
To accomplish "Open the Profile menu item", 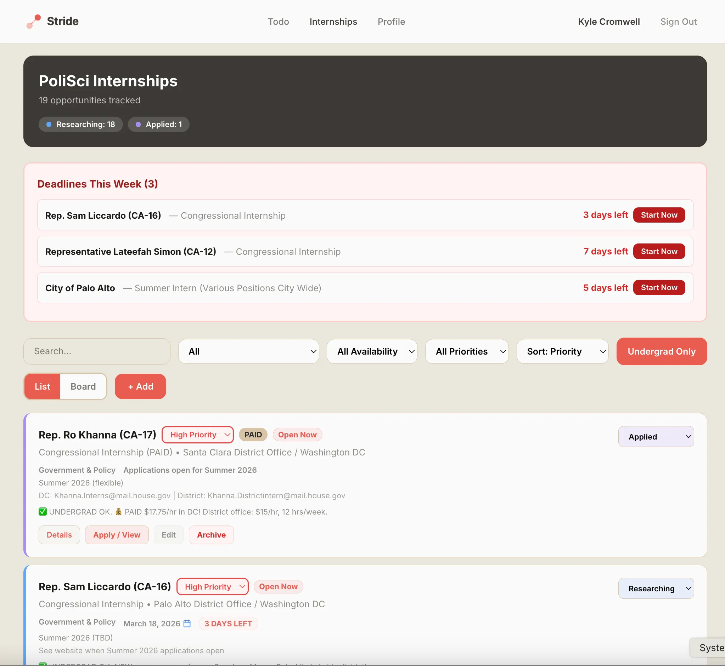I will tap(391, 22).
